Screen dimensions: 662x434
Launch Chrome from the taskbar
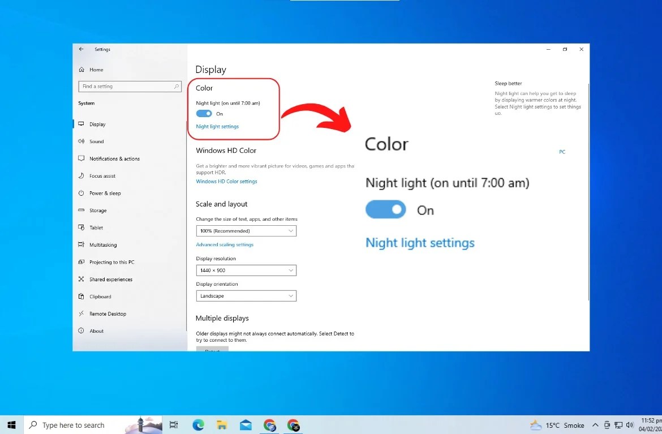269,424
